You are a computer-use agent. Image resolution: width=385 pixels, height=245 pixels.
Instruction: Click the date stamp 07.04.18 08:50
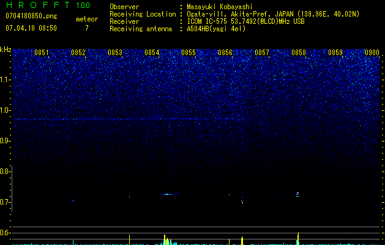coord(31,28)
